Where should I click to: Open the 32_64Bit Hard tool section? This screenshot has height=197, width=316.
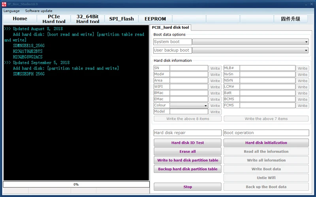[x=88, y=19]
